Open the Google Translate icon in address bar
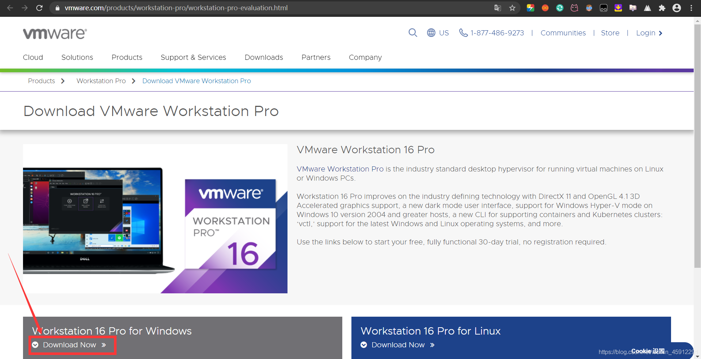 [x=498, y=8]
